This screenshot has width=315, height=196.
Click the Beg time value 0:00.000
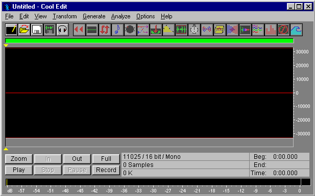pos(285,157)
